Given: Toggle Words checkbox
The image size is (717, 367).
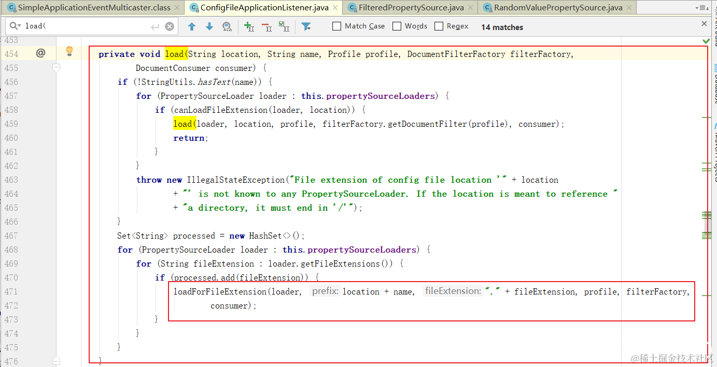Looking at the screenshot, I should click(x=397, y=26).
